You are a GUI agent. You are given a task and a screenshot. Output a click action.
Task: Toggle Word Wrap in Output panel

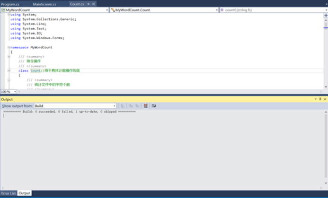coord(154,106)
